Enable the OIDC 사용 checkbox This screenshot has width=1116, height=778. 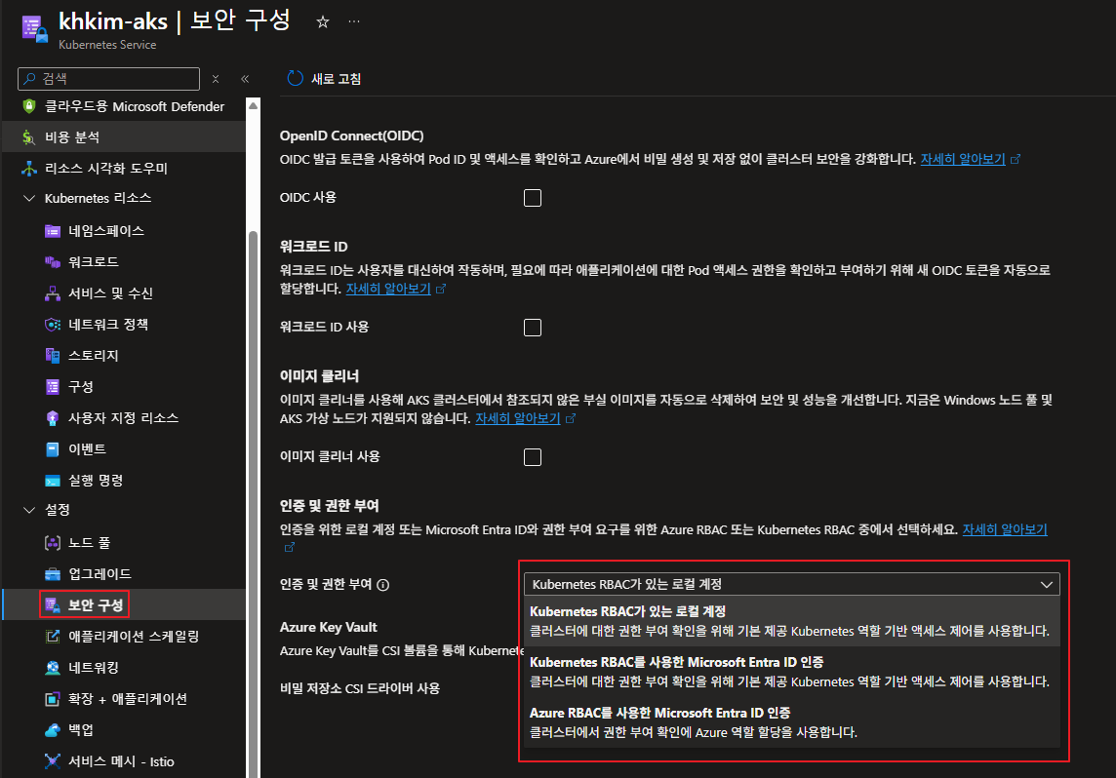[x=533, y=198]
